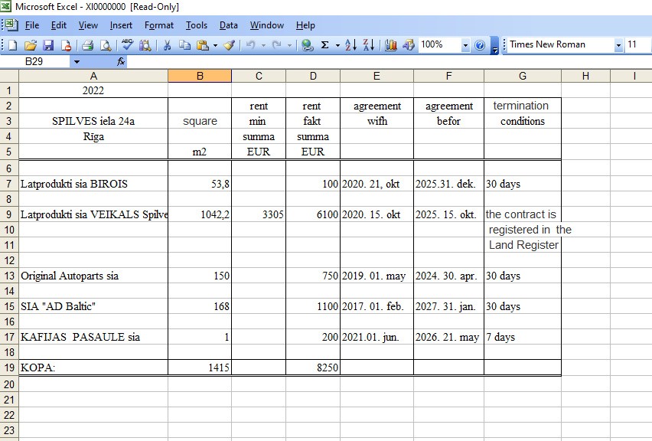The width and height of the screenshot is (652, 441).
Task: Expand the Zoom percentage dropdown
Action: pyautogui.click(x=465, y=45)
